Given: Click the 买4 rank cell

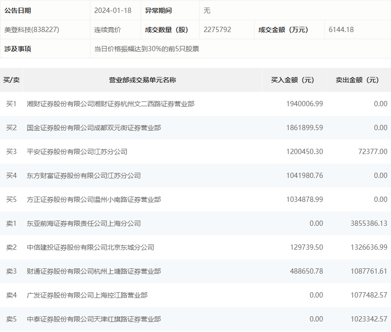Looking at the screenshot, I should click(x=11, y=176).
